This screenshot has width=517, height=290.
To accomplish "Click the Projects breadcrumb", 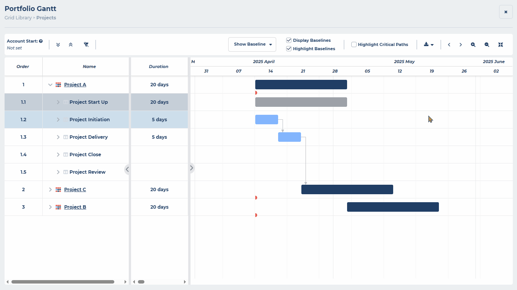I will pyautogui.click(x=46, y=17).
